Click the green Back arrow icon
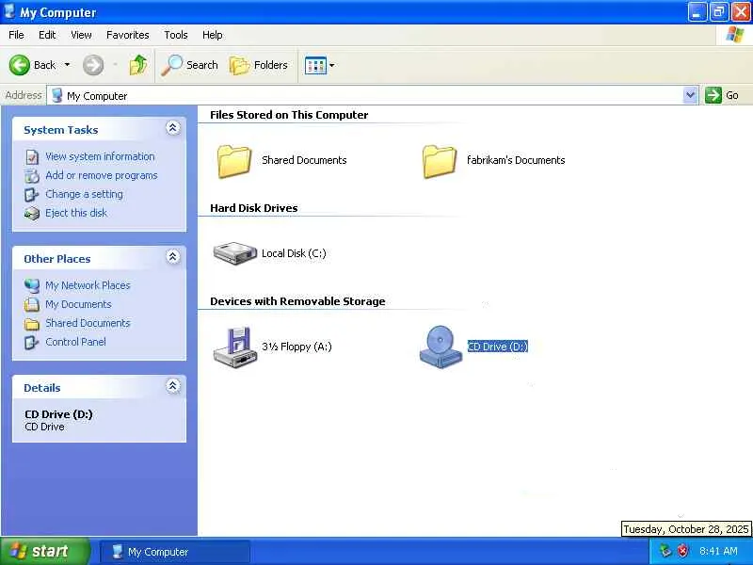Screen dimensions: 753x565 pyautogui.click(x=19, y=65)
